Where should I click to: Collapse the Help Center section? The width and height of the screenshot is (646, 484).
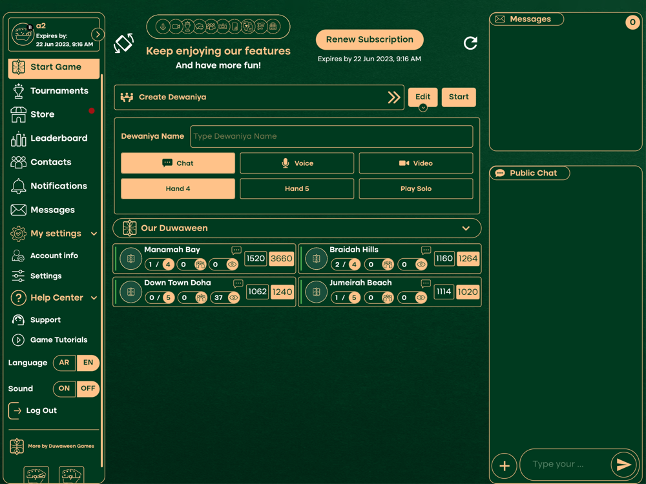point(94,298)
